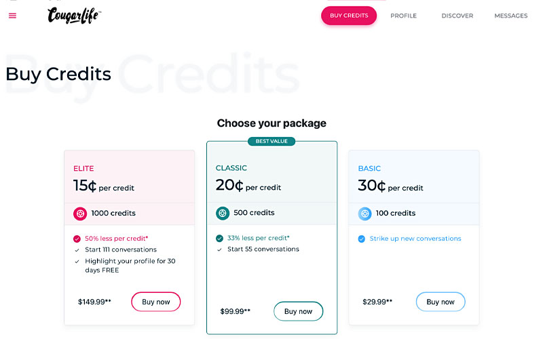
Task: Click checkmark beside Start 111 conversations
Action: click(77, 250)
